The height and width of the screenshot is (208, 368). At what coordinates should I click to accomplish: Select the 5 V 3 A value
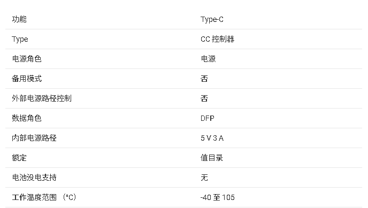point(212,138)
